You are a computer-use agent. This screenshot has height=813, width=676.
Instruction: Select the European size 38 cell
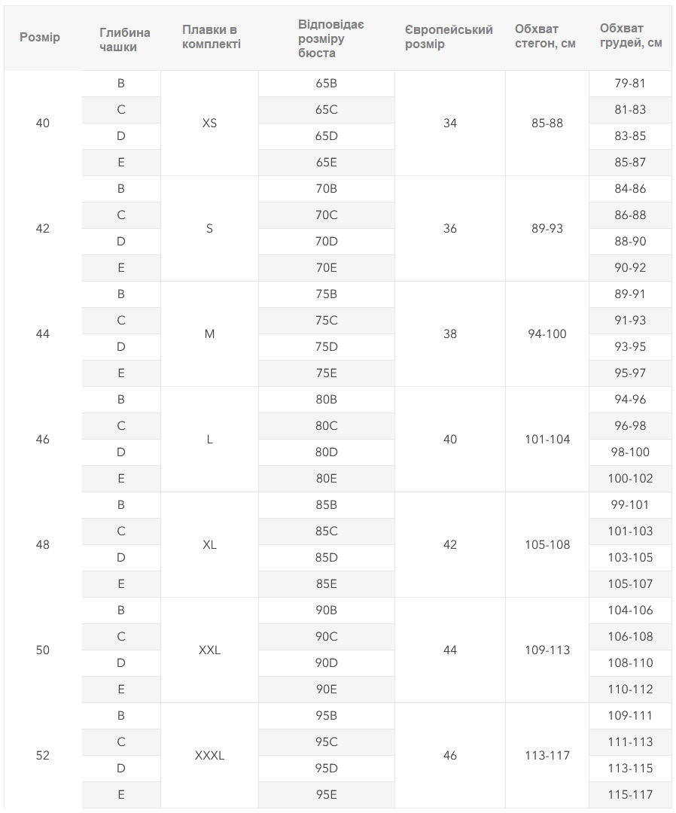[450, 334]
